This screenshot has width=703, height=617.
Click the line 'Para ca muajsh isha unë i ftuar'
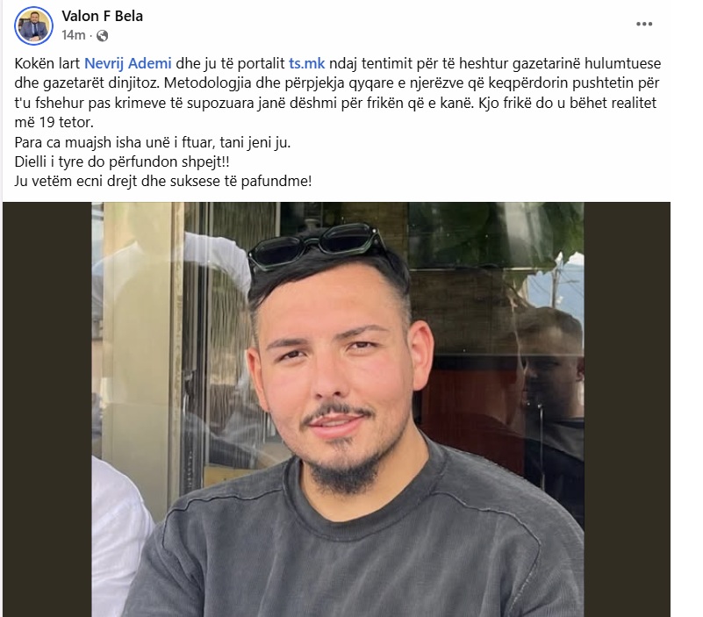pyautogui.click(x=115, y=142)
